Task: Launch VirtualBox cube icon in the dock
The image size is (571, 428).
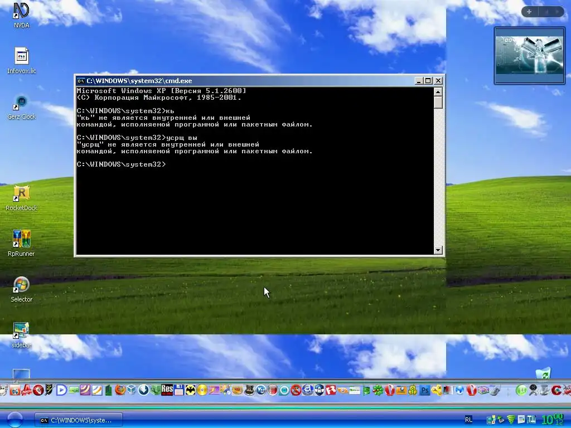Action: coord(132,390)
